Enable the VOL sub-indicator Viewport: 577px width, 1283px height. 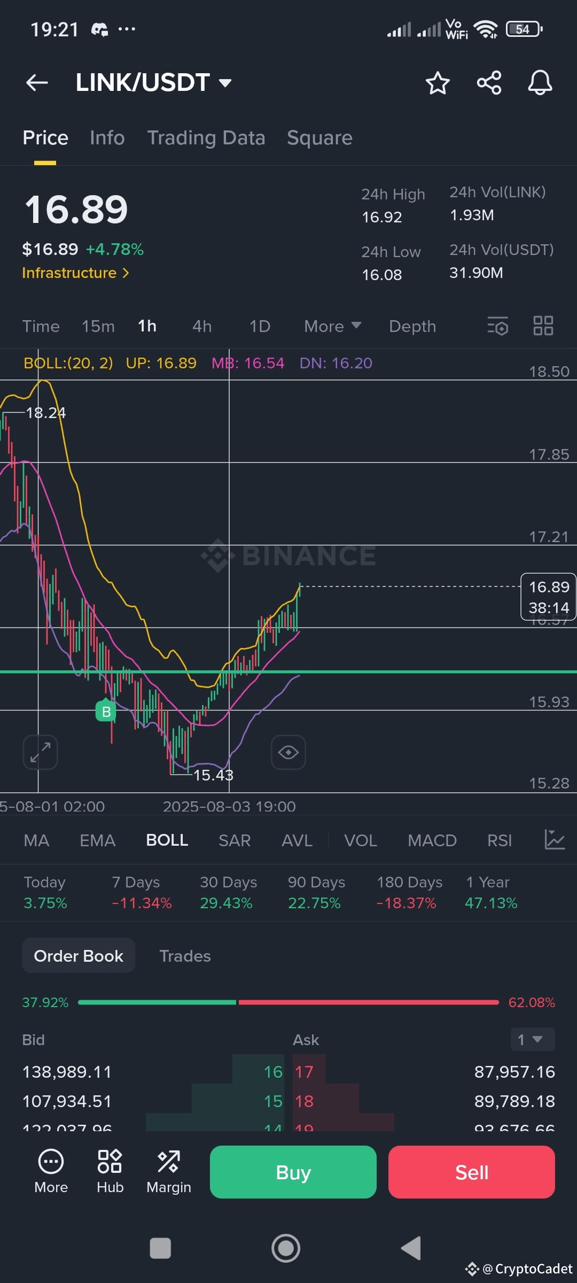[361, 840]
